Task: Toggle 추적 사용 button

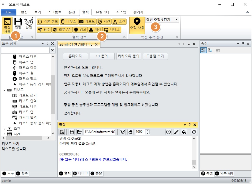Action: pyautogui.click(x=137, y=25)
